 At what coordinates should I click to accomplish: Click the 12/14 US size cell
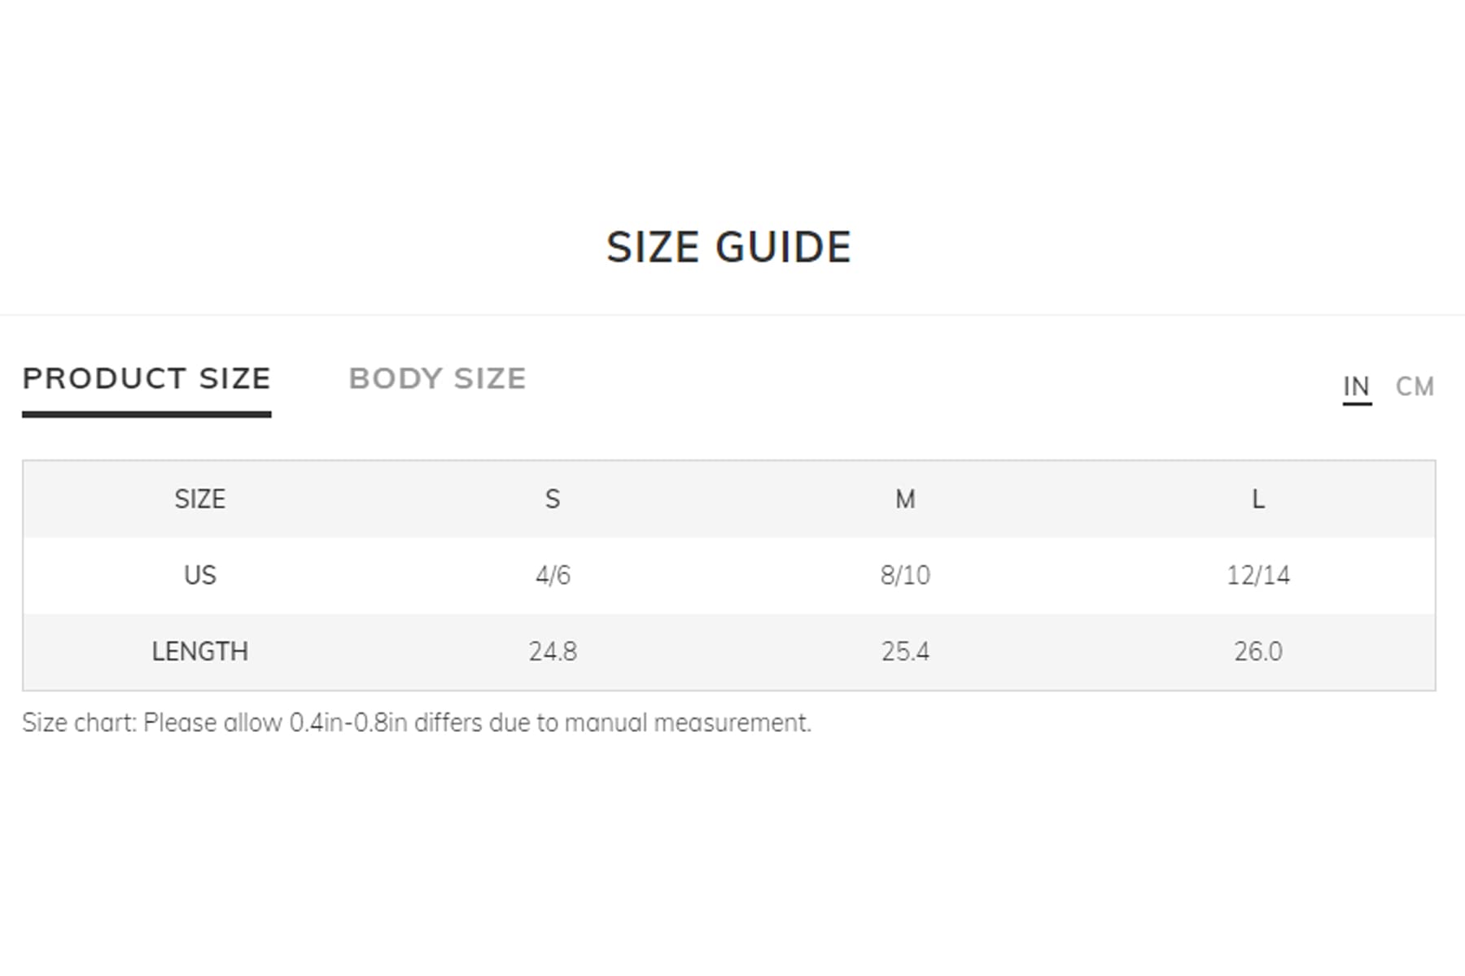(x=1257, y=575)
